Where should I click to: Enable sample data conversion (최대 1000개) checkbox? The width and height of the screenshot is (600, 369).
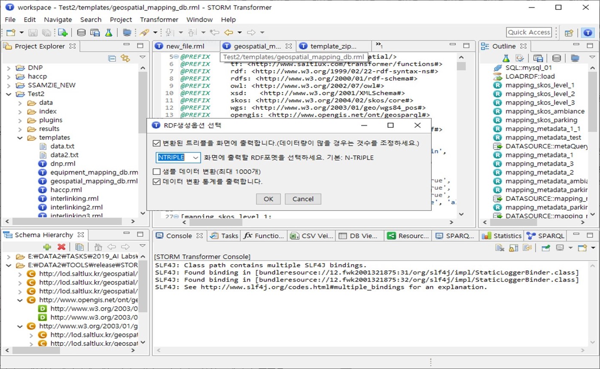[x=156, y=172]
